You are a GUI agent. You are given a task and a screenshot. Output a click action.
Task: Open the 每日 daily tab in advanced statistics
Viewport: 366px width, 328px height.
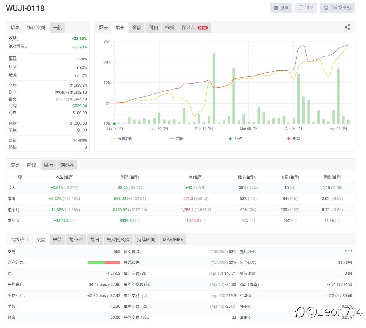pyautogui.click(x=95, y=239)
